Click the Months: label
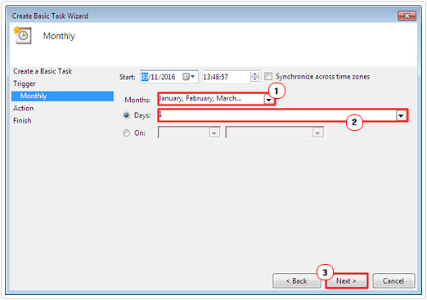Screen dimensions: 427x300 [137, 100]
